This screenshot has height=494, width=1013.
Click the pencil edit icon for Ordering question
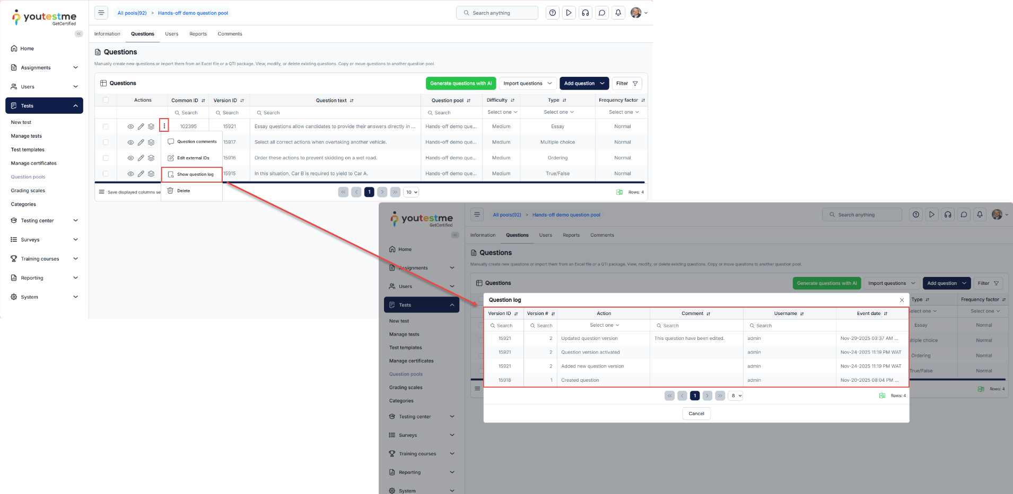[141, 158]
